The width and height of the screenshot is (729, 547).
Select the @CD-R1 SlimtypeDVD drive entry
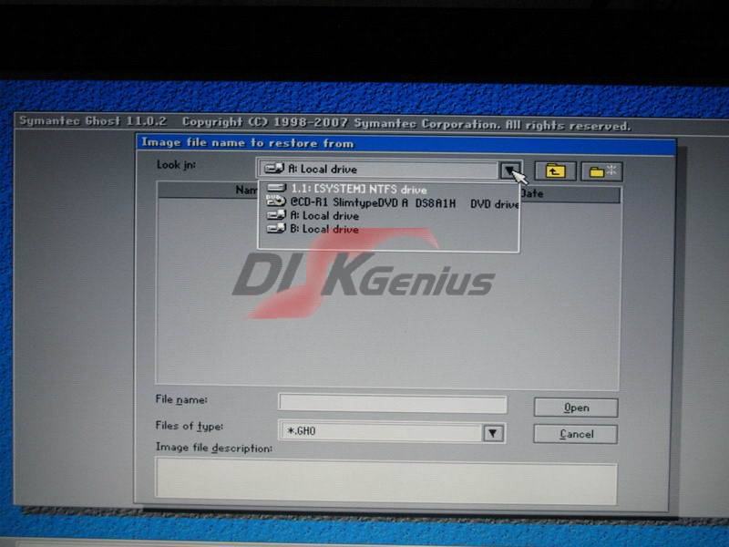(389, 202)
